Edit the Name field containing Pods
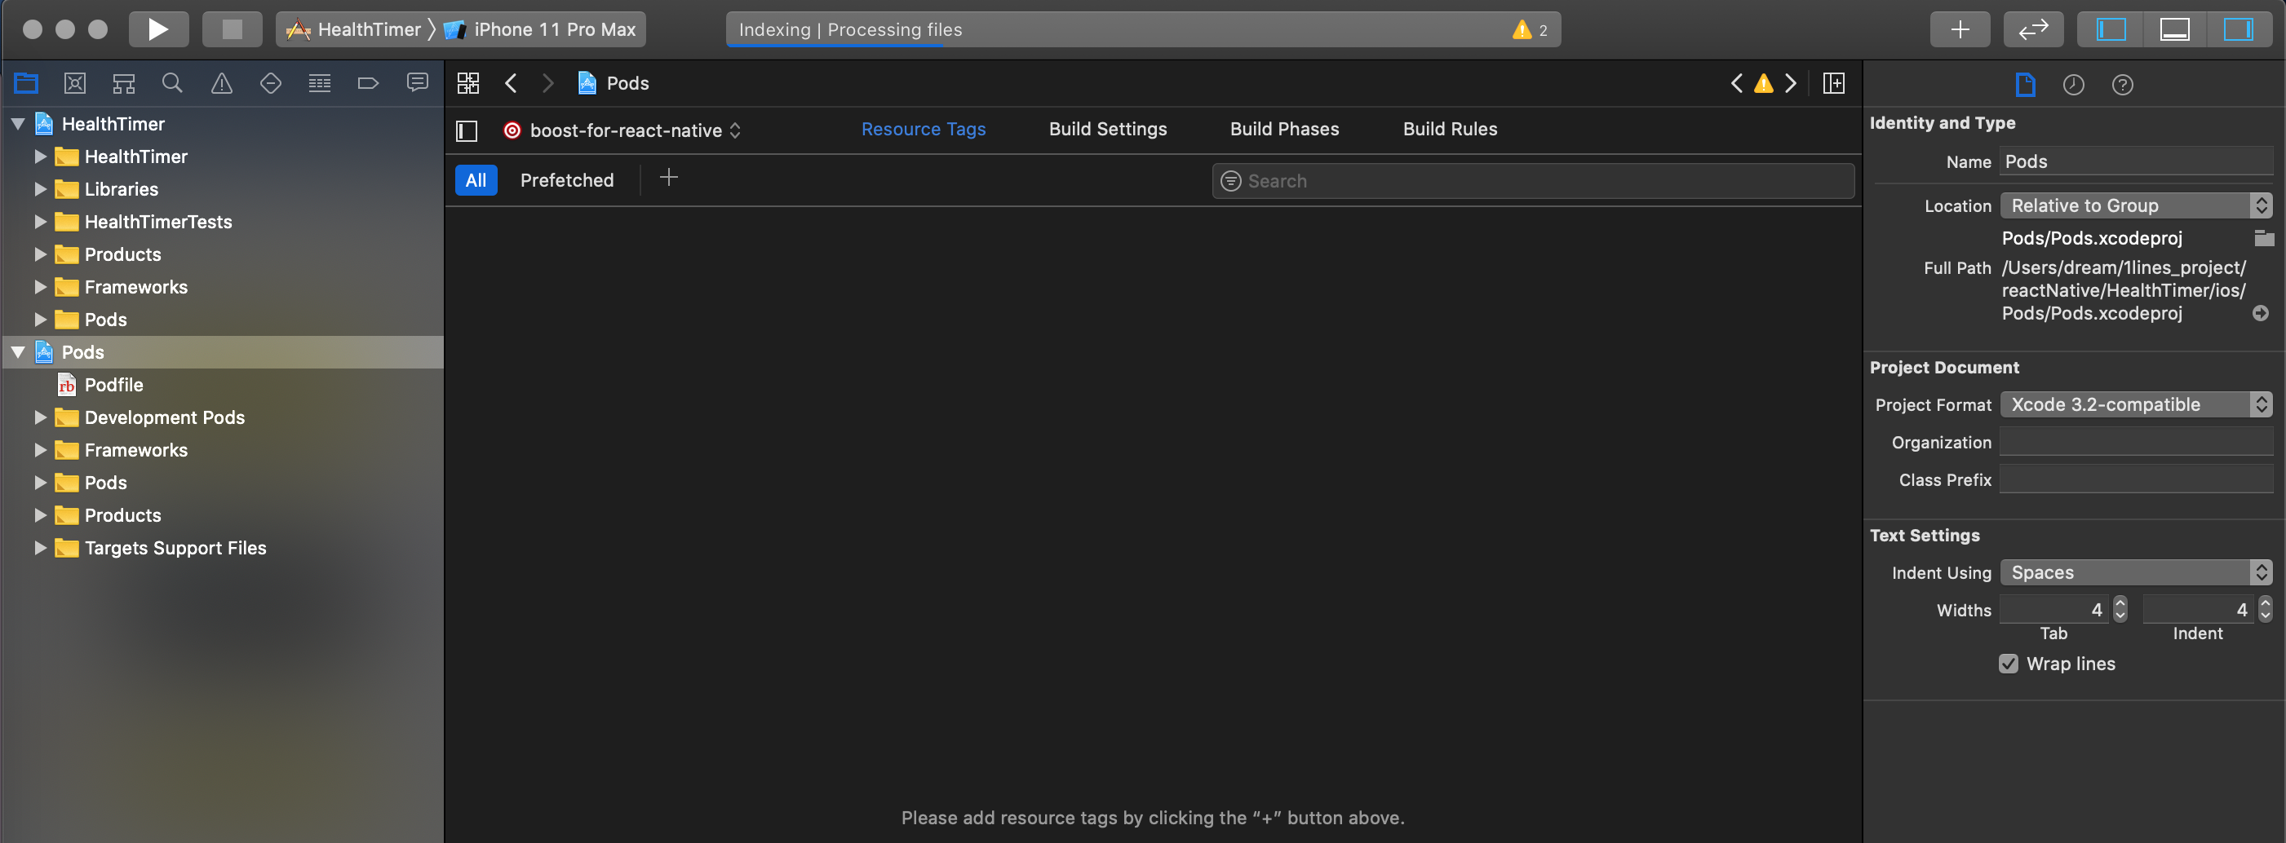This screenshot has height=843, width=2286. tap(2136, 161)
